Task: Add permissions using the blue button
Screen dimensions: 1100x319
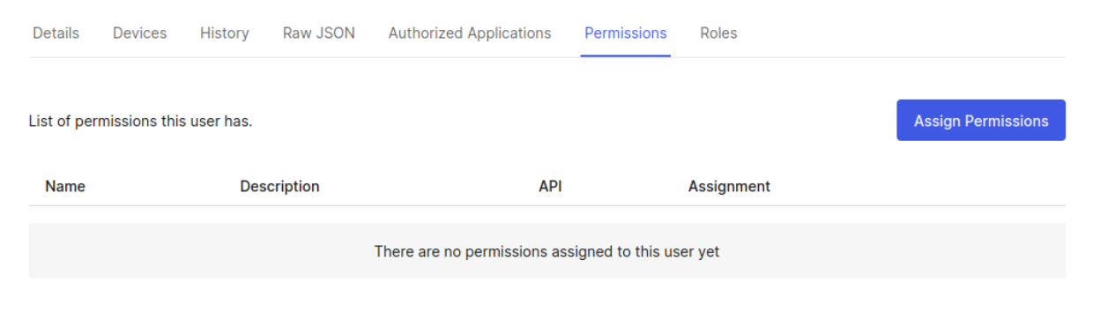Action: point(981,121)
